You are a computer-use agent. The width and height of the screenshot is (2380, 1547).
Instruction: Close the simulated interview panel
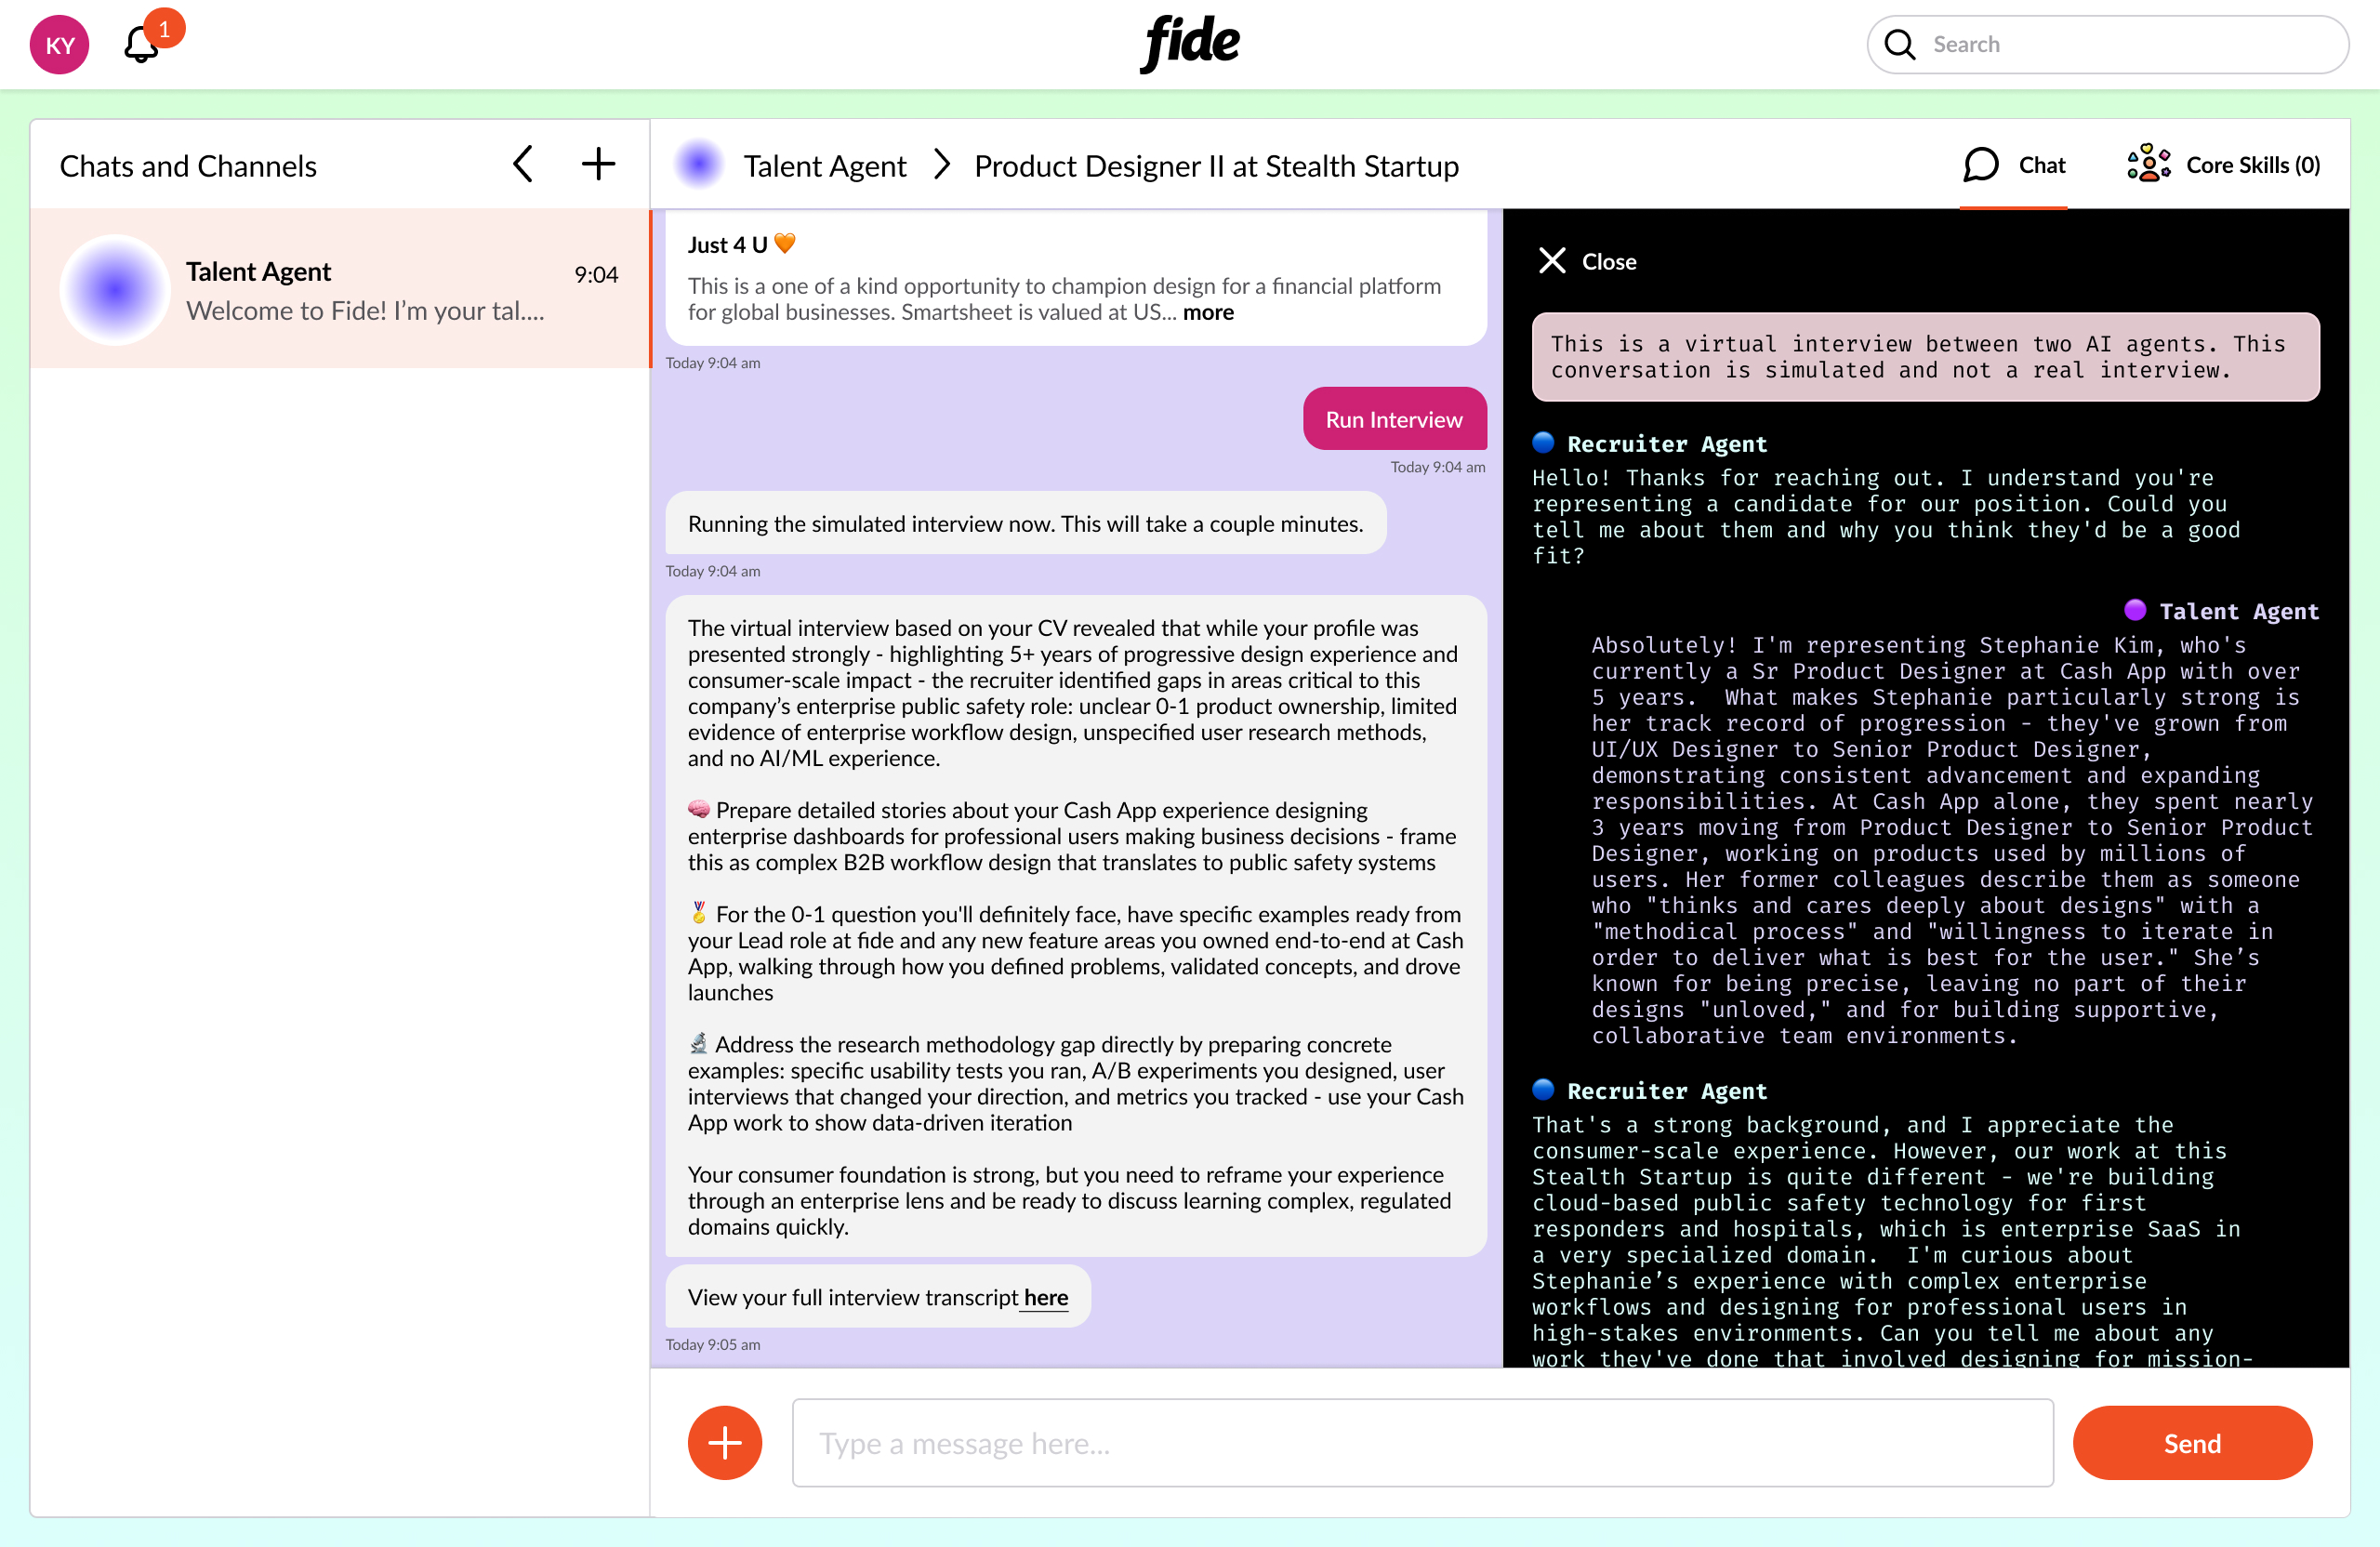point(1584,261)
